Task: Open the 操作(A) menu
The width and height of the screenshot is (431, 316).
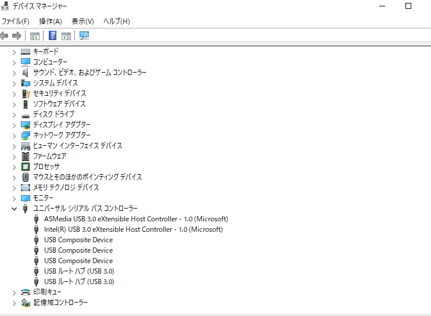Action: pos(51,21)
